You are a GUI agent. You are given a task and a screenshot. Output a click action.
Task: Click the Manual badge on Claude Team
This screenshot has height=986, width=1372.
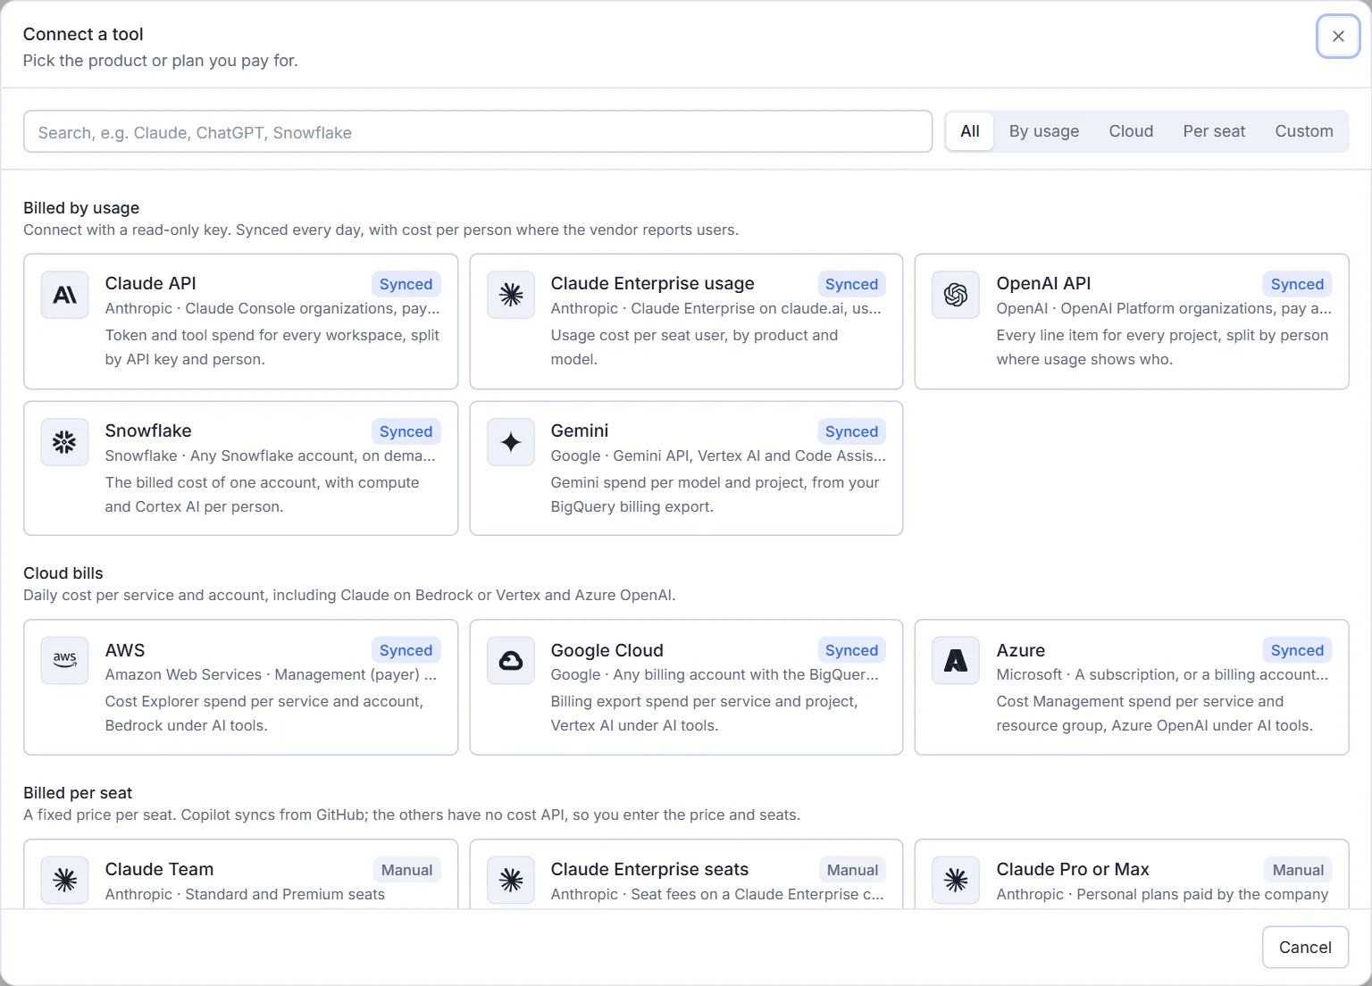pyautogui.click(x=406, y=870)
